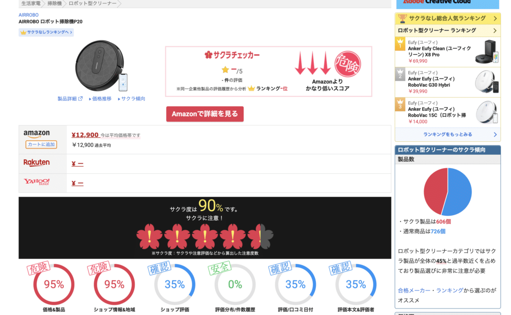
Task: Click the ¥69,990 price text
Action: point(418,61)
